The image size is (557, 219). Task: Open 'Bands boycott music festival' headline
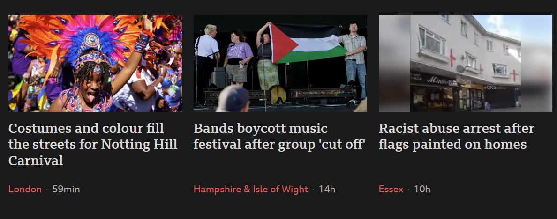(x=279, y=136)
